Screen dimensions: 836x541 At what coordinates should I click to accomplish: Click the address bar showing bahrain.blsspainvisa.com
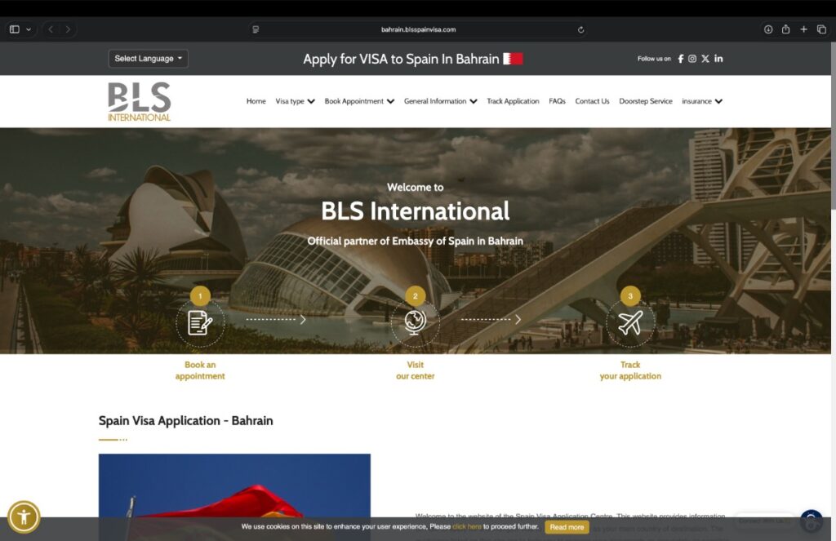pos(419,29)
